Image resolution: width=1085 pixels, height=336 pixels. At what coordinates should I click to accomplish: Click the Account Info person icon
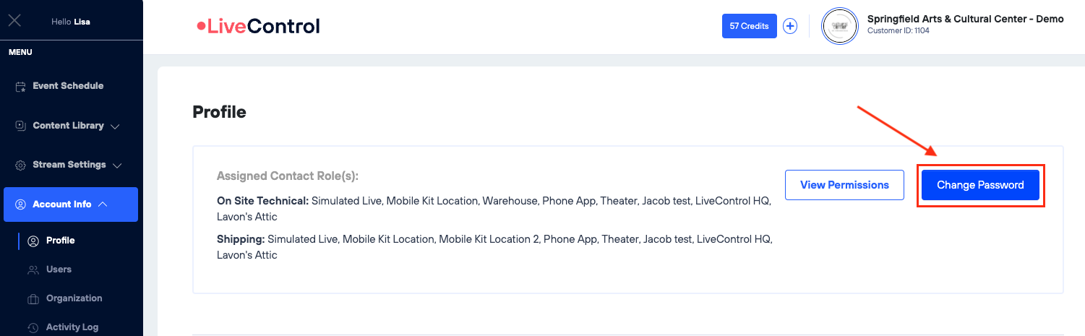(x=21, y=204)
